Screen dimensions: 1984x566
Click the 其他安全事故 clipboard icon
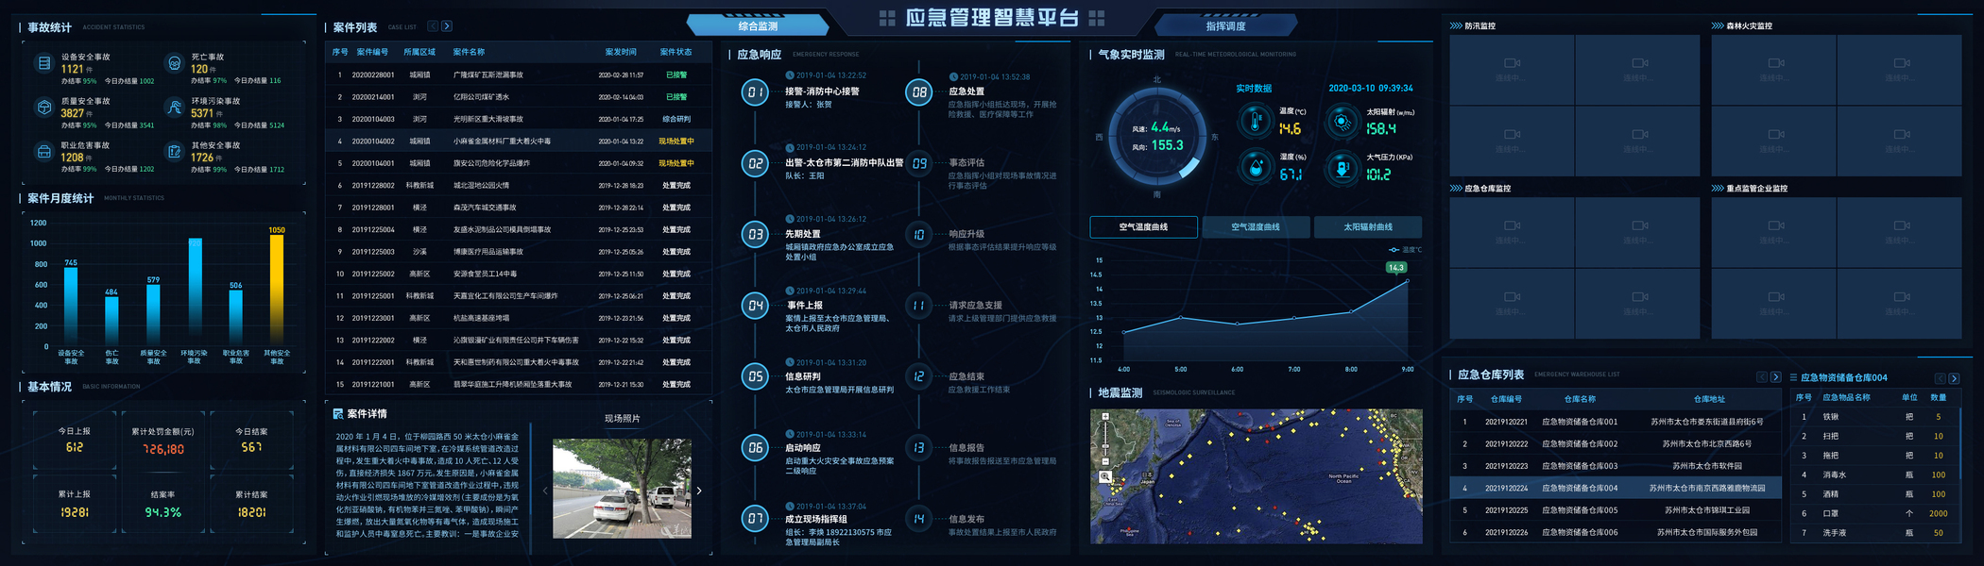point(174,152)
